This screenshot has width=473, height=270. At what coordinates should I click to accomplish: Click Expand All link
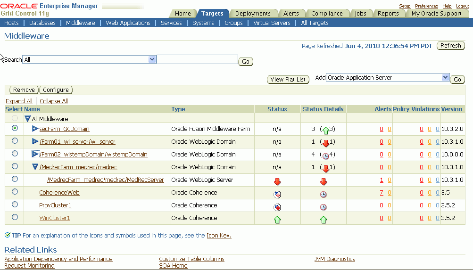pyautogui.click(x=19, y=101)
